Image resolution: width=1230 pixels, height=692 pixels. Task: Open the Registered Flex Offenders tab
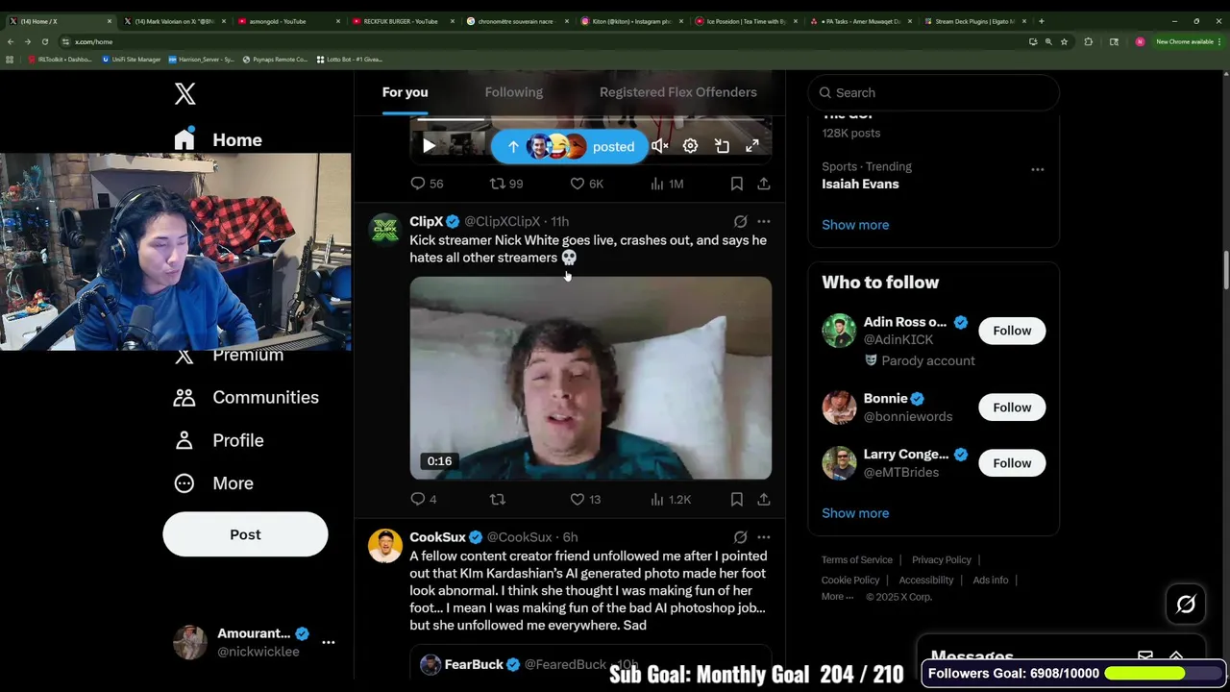click(677, 92)
